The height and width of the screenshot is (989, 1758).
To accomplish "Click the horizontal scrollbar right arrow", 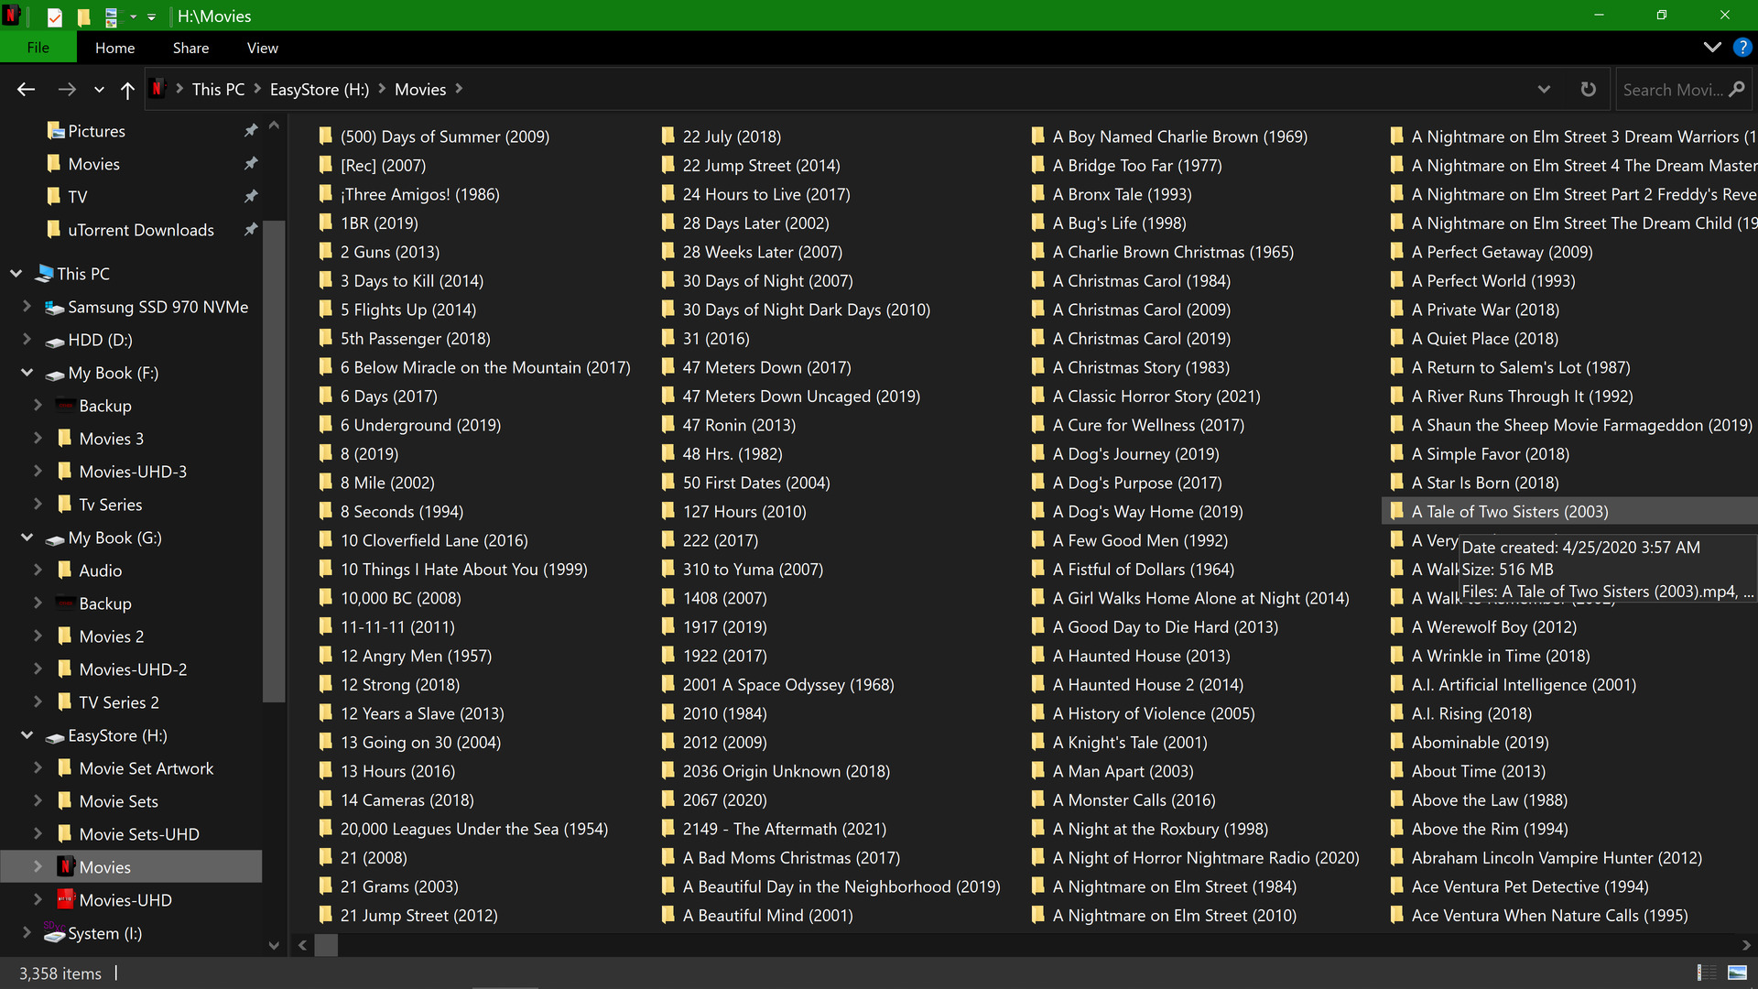I will (1745, 945).
